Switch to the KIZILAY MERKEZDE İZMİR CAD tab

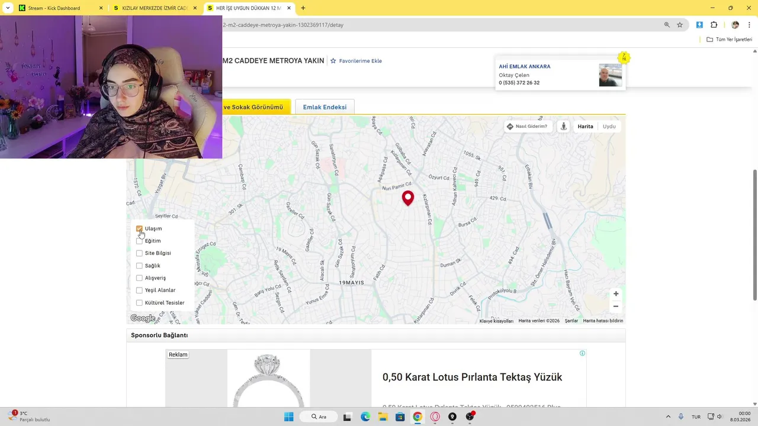[x=154, y=8]
